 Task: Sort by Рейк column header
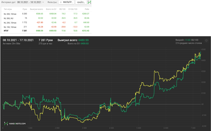[87, 9]
